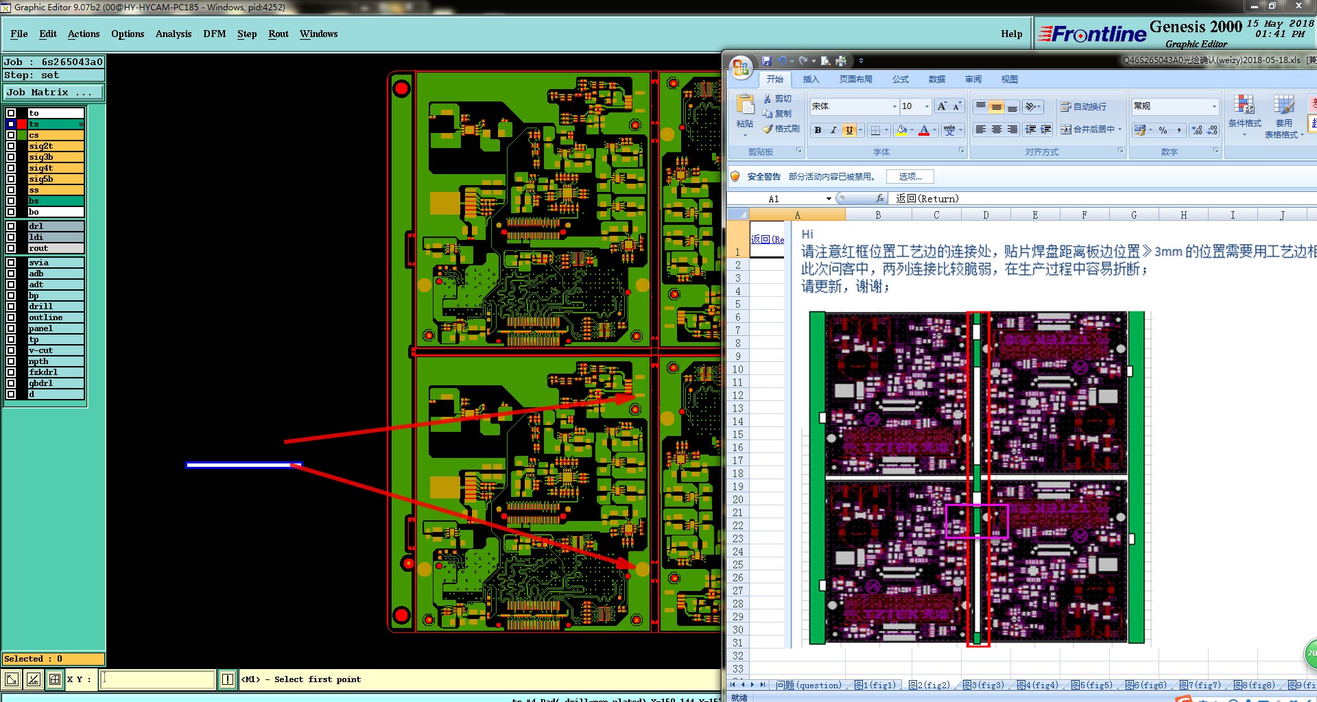Image resolution: width=1317 pixels, height=702 pixels.
Task: Open the Rout menu in Genesis
Action: click(278, 34)
